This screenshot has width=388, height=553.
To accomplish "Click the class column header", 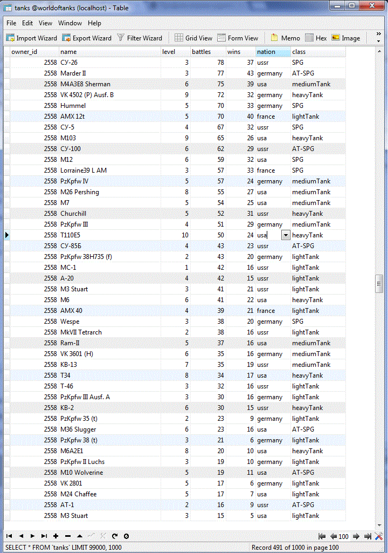I will point(318,52).
